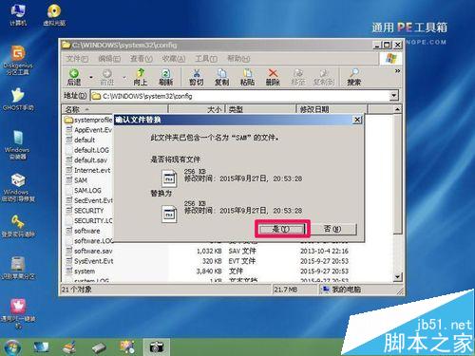Click monitor icon in taskbar
475x356 pixels.
coord(41,347)
